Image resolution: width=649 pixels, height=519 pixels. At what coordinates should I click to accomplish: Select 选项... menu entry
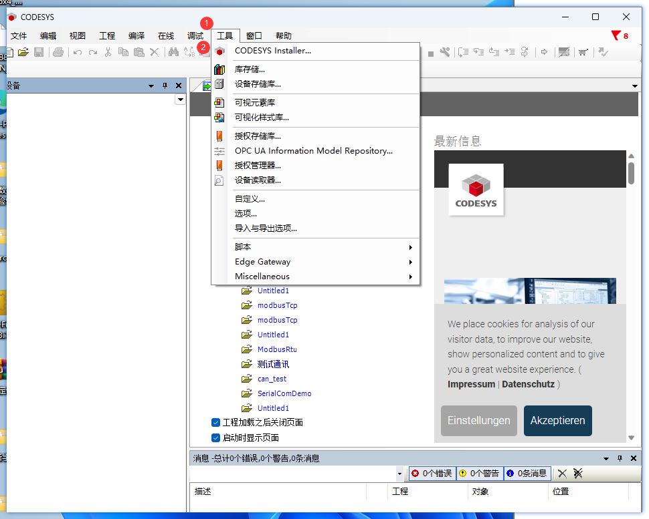tap(315, 214)
